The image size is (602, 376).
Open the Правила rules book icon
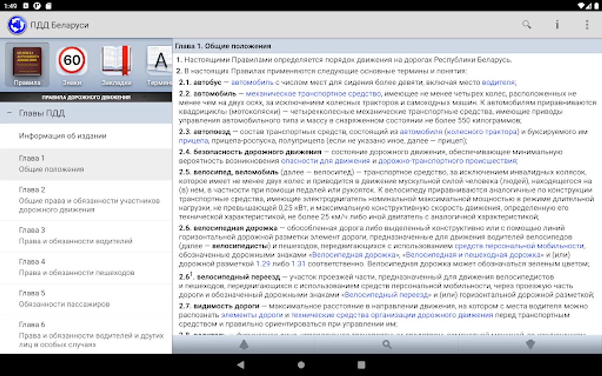[x=27, y=65]
